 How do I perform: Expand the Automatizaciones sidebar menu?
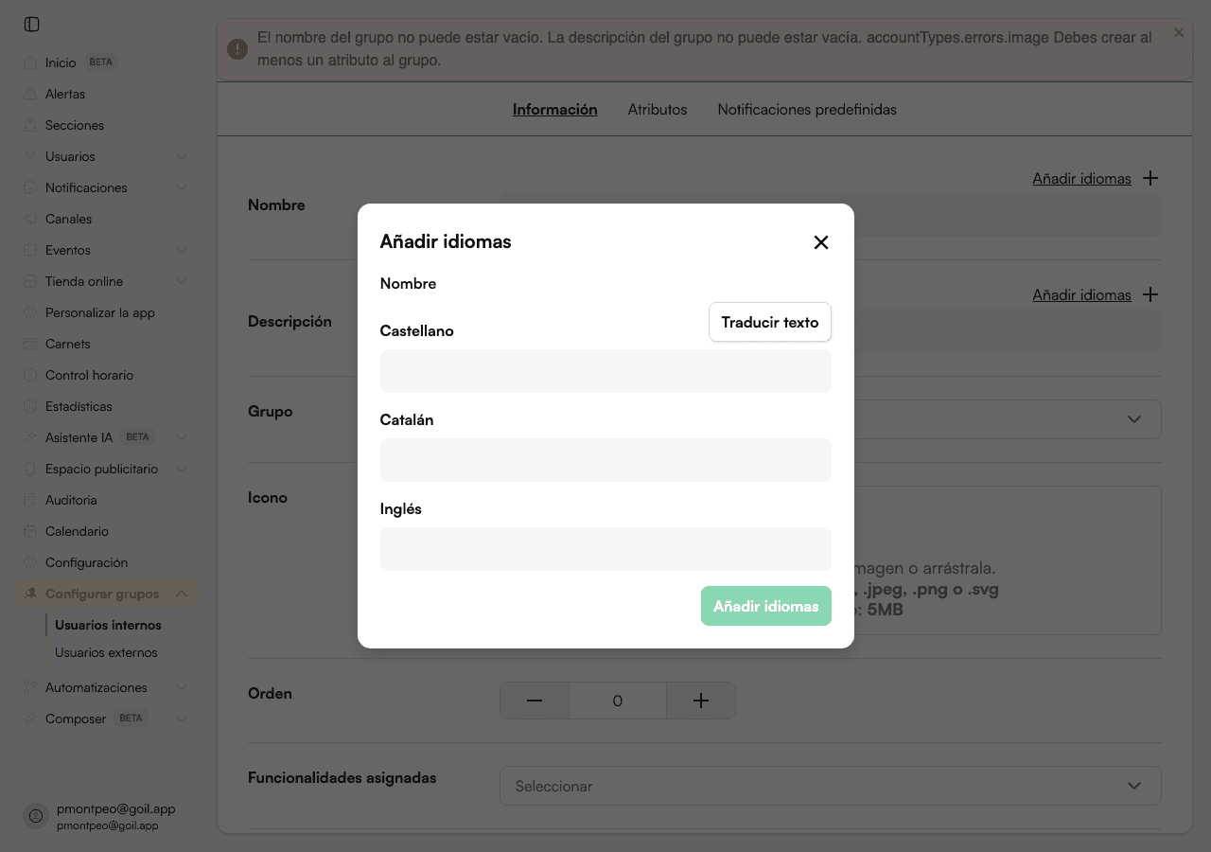click(x=182, y=687)
